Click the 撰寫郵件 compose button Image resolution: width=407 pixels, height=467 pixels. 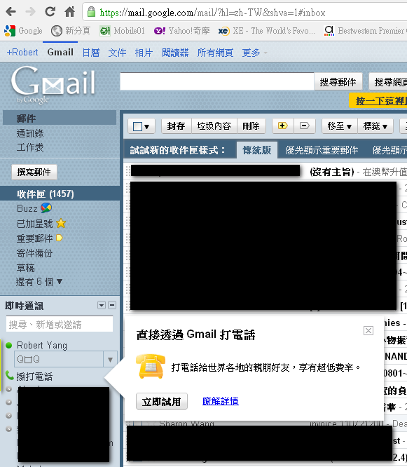(34, 172)
